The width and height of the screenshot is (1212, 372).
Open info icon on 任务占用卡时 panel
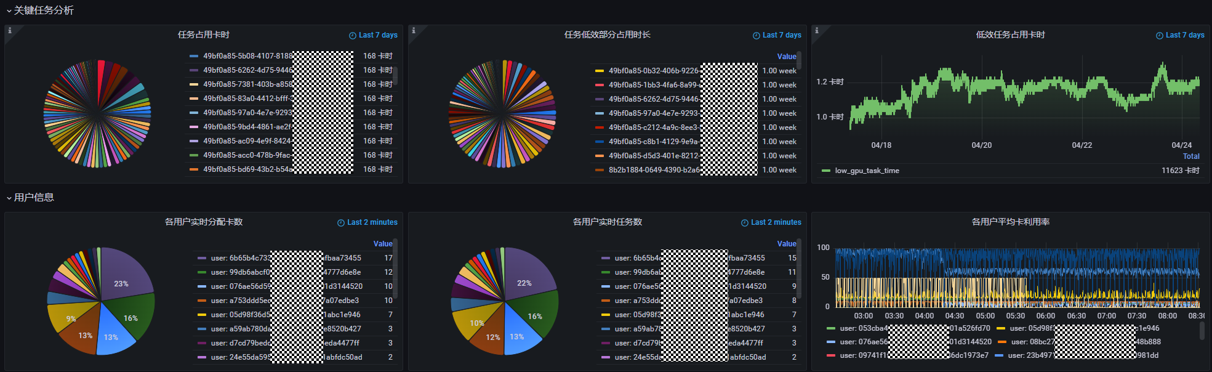point(9,30)
